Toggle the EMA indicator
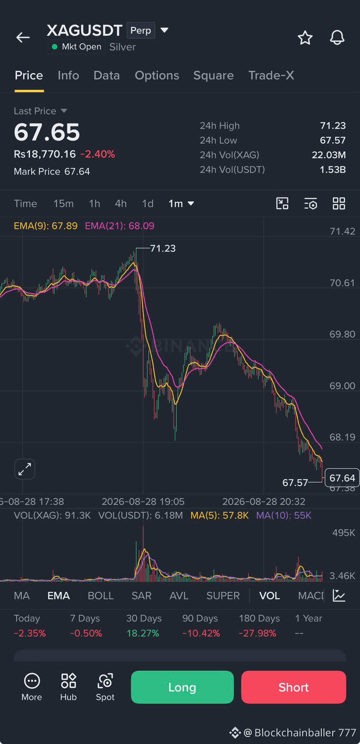Viewport: 360px width, 744px height. (59, 596)
